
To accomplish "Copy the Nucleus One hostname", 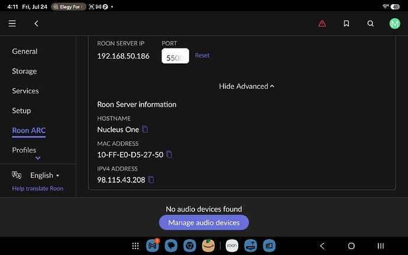I will (x=145, y=129).
